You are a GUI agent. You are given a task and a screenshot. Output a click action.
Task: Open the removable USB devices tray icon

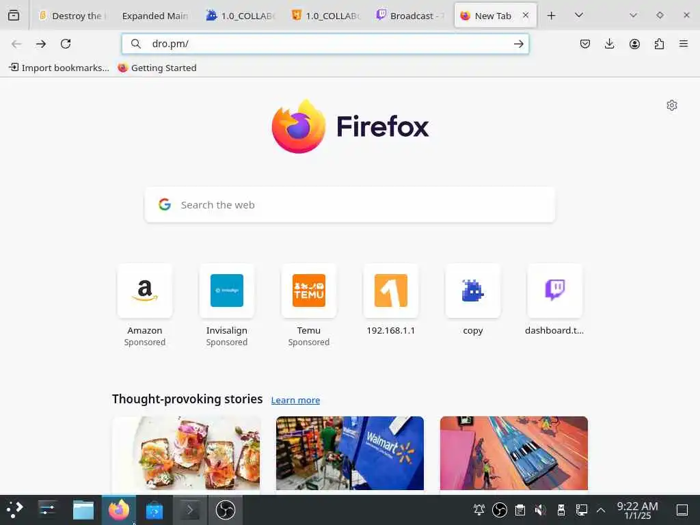[x=561, y=510]
